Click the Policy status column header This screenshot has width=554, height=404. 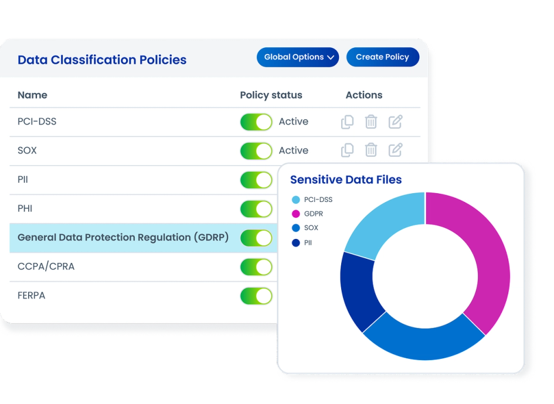[x=271, y=95]
